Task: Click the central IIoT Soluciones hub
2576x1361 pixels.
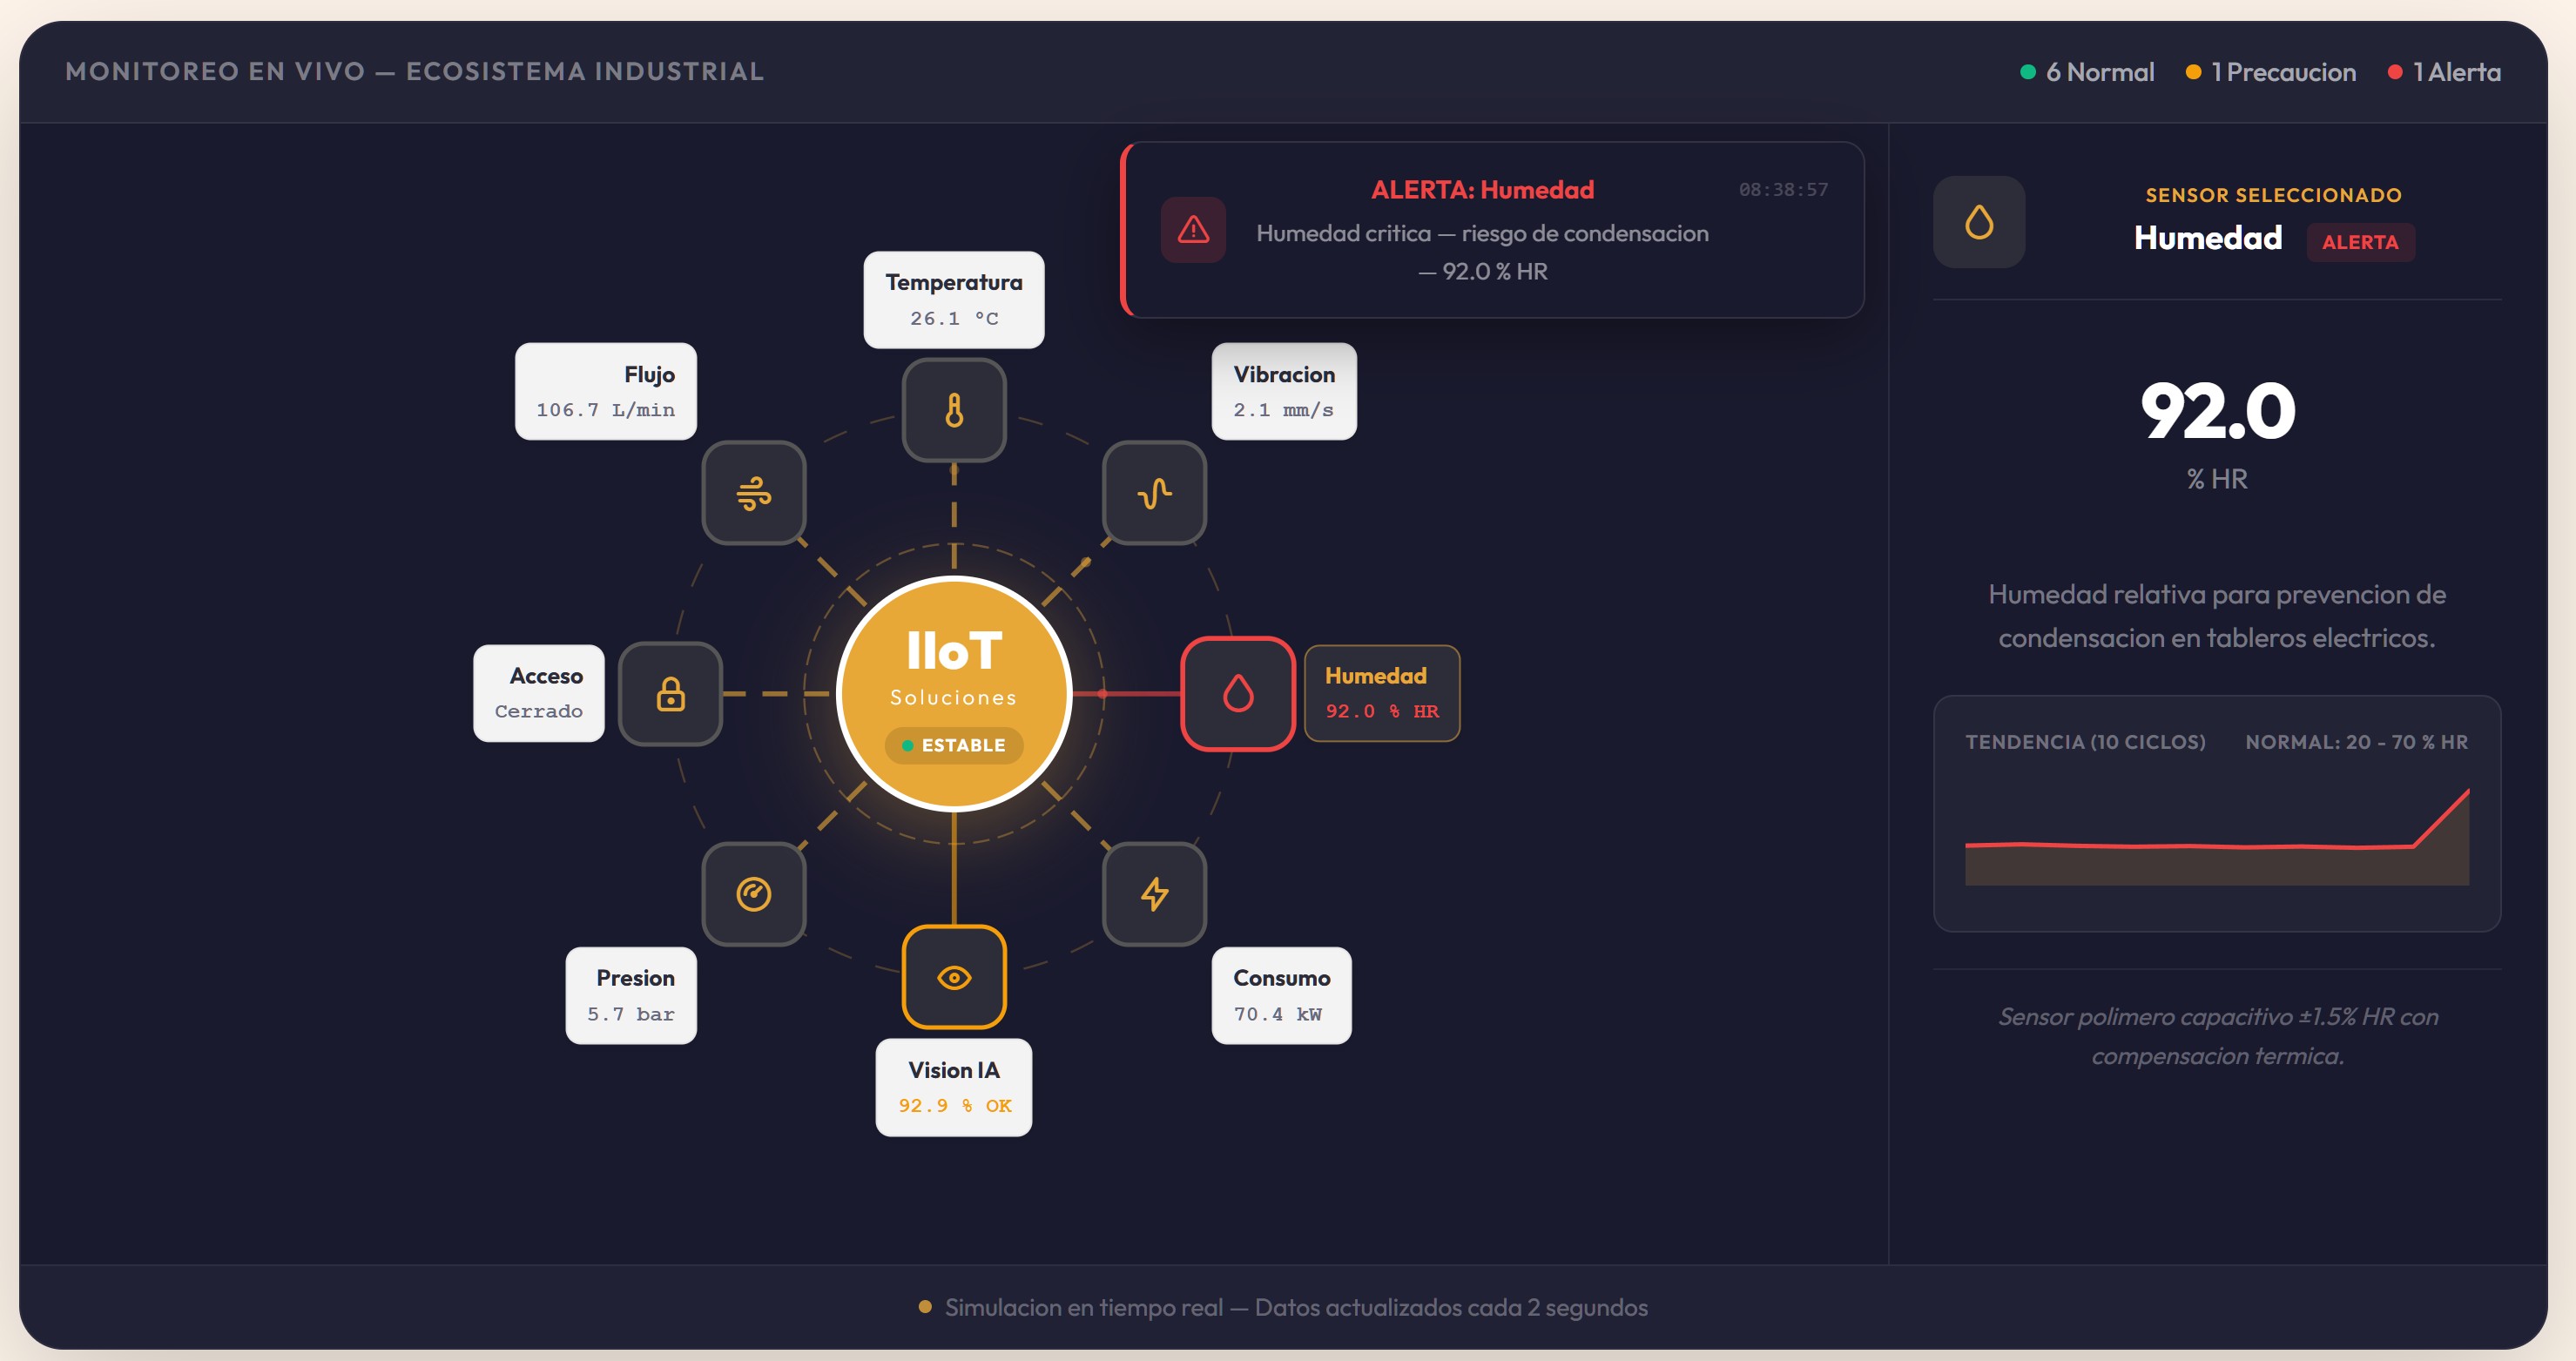Action: pos(954,693)
